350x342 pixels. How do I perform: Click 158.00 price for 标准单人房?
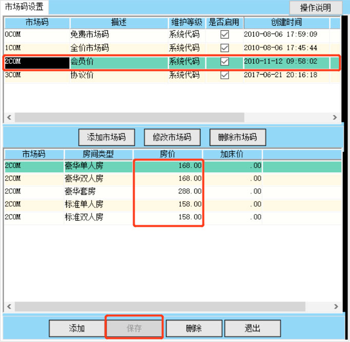(190, 204)
